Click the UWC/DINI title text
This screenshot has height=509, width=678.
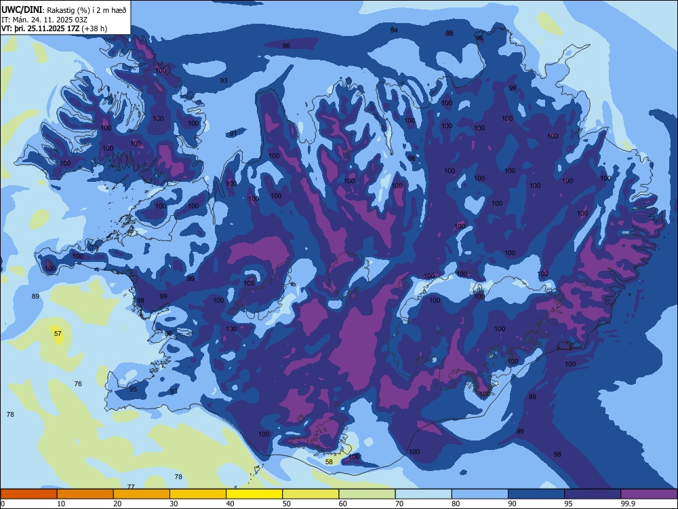[x=22, y=10]
